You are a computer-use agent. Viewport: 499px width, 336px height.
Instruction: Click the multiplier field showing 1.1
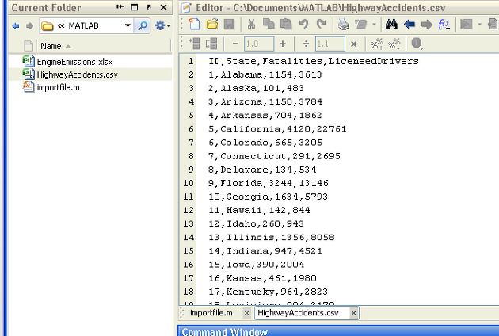(329, 44)
